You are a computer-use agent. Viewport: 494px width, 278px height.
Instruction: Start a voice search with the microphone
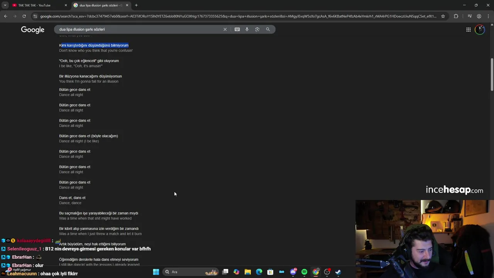[x=247, y=29]
